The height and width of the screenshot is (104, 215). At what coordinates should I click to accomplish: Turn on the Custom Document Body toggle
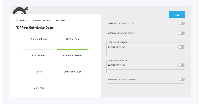(x=181, y=33)
